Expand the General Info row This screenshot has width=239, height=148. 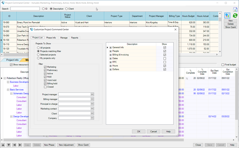111,47
